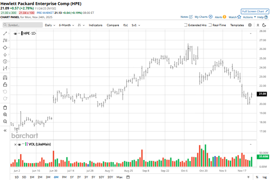Select the 20Y time range
The width and height of the screenshot is (271, 180).
coord(110,177)
